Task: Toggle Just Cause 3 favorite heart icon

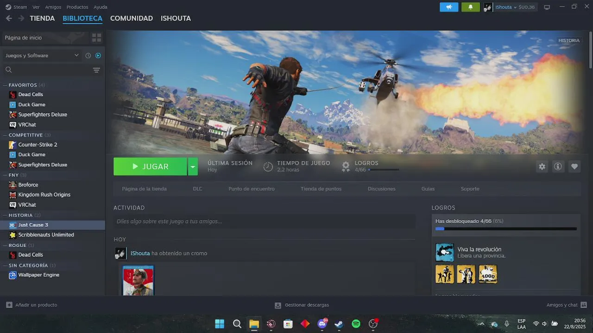Action: click(574, 166)
